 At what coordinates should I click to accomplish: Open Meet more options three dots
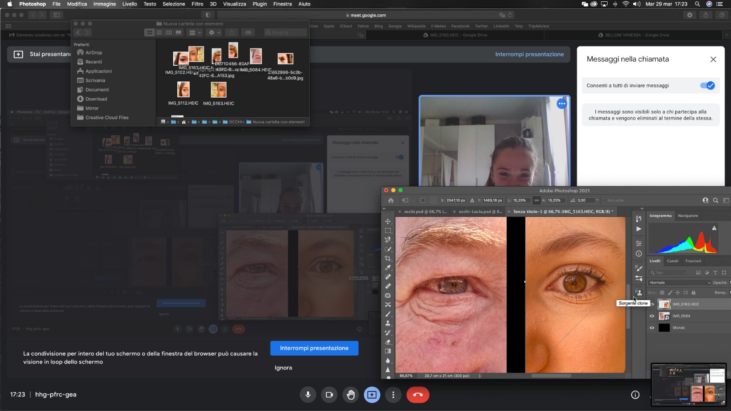point(393,395)
